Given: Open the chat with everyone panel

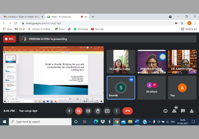Looking at the screenshot, I should pyautogui.click(x=183, y=111).
